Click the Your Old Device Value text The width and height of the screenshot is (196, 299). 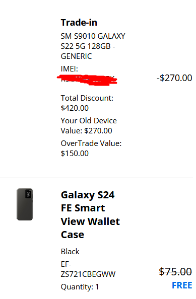click(89, 126)
